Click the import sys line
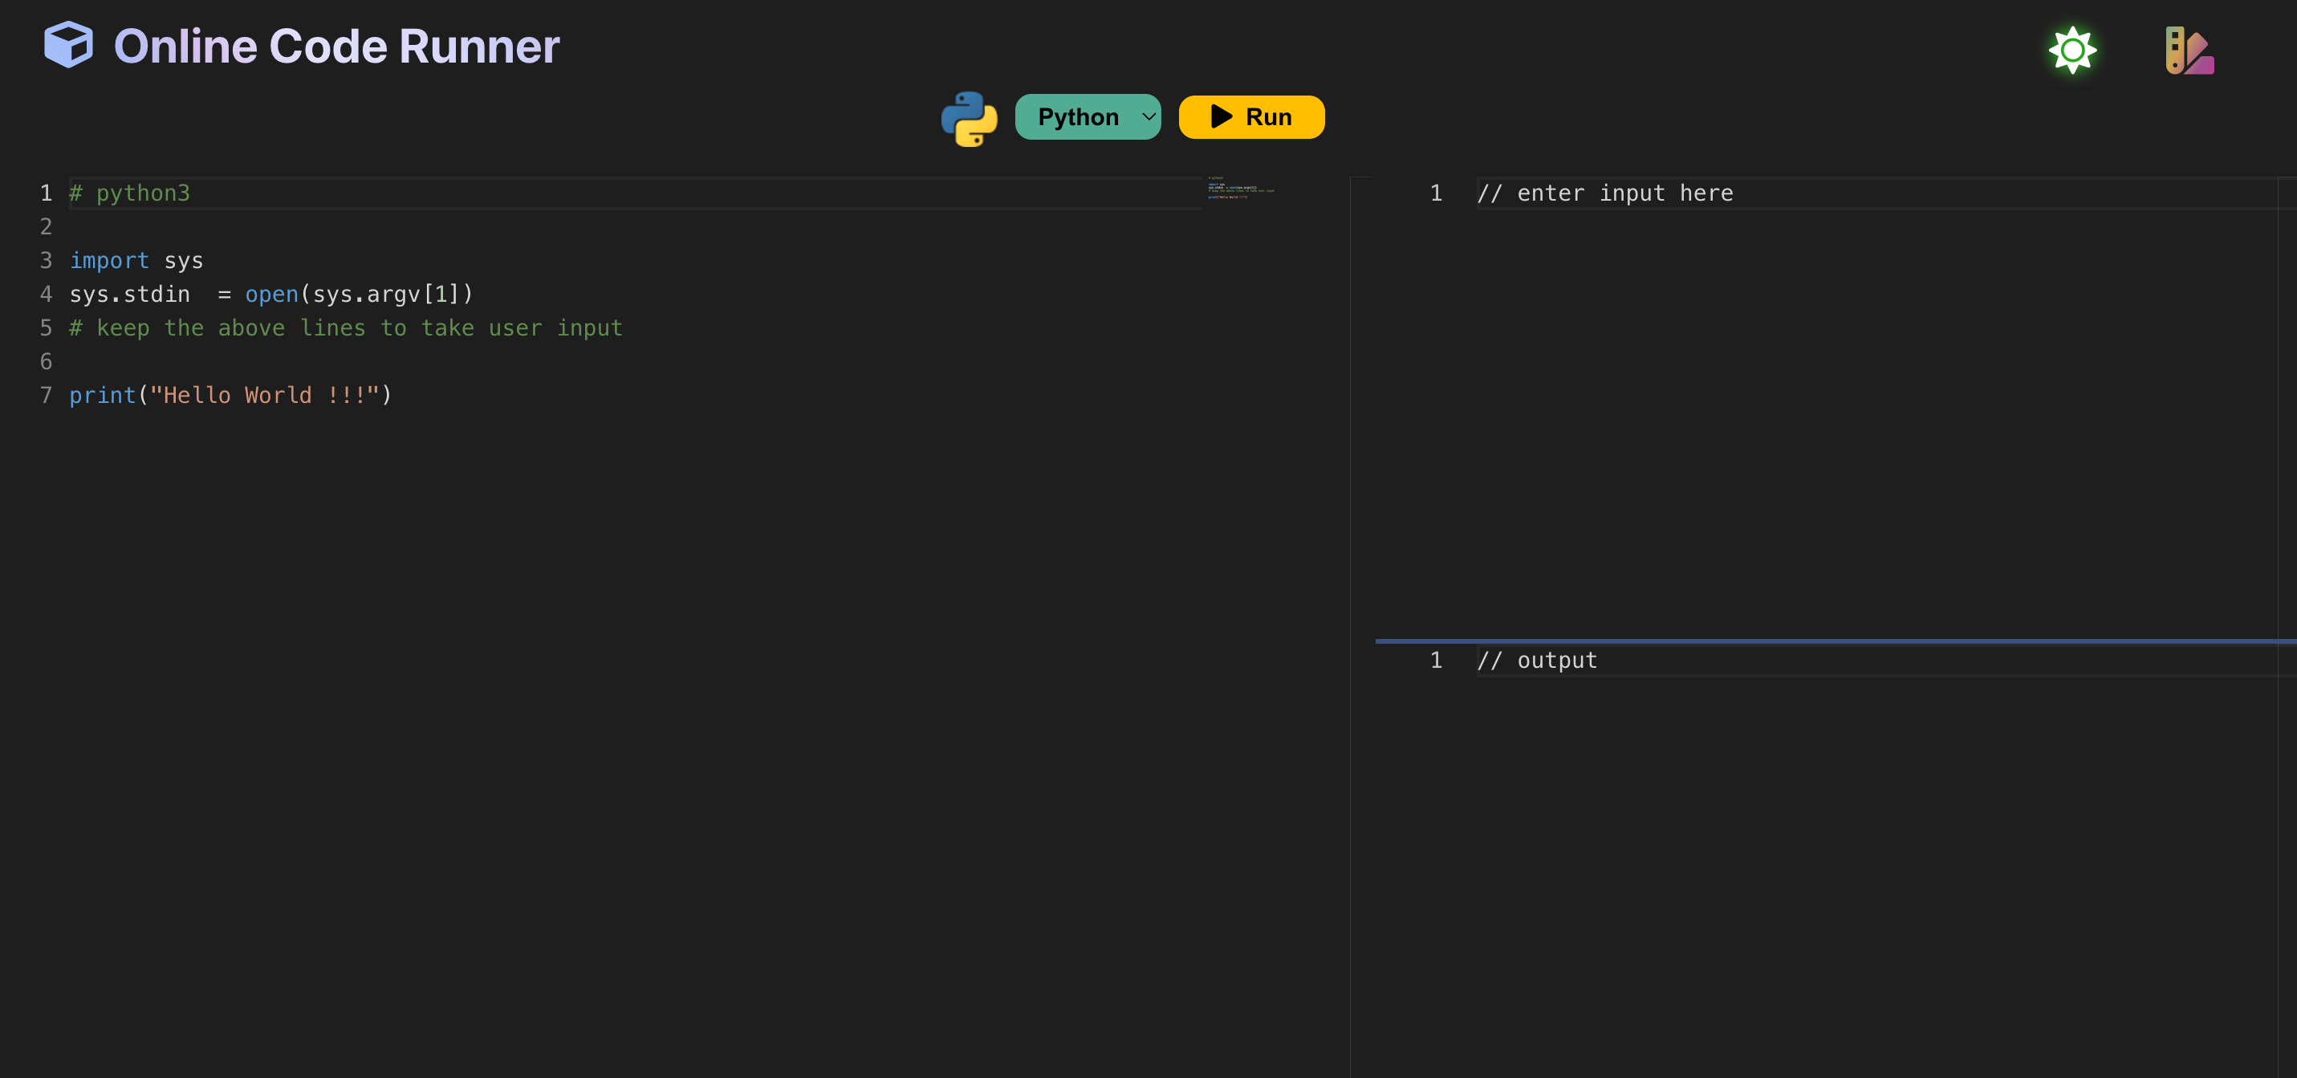Screen dimensions: 2297x1078 click(x=136, y=260)
